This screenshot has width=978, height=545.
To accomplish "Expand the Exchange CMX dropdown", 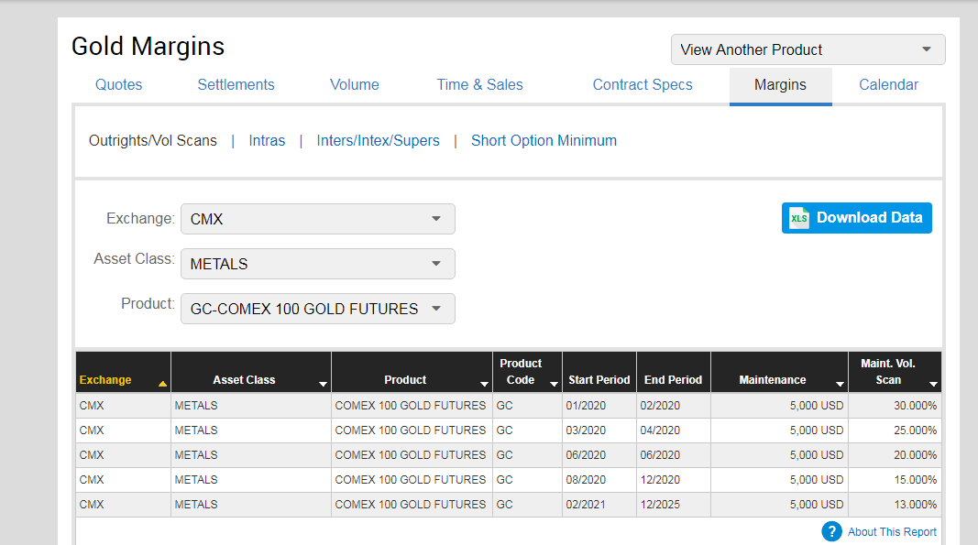I will pos(317,219).
